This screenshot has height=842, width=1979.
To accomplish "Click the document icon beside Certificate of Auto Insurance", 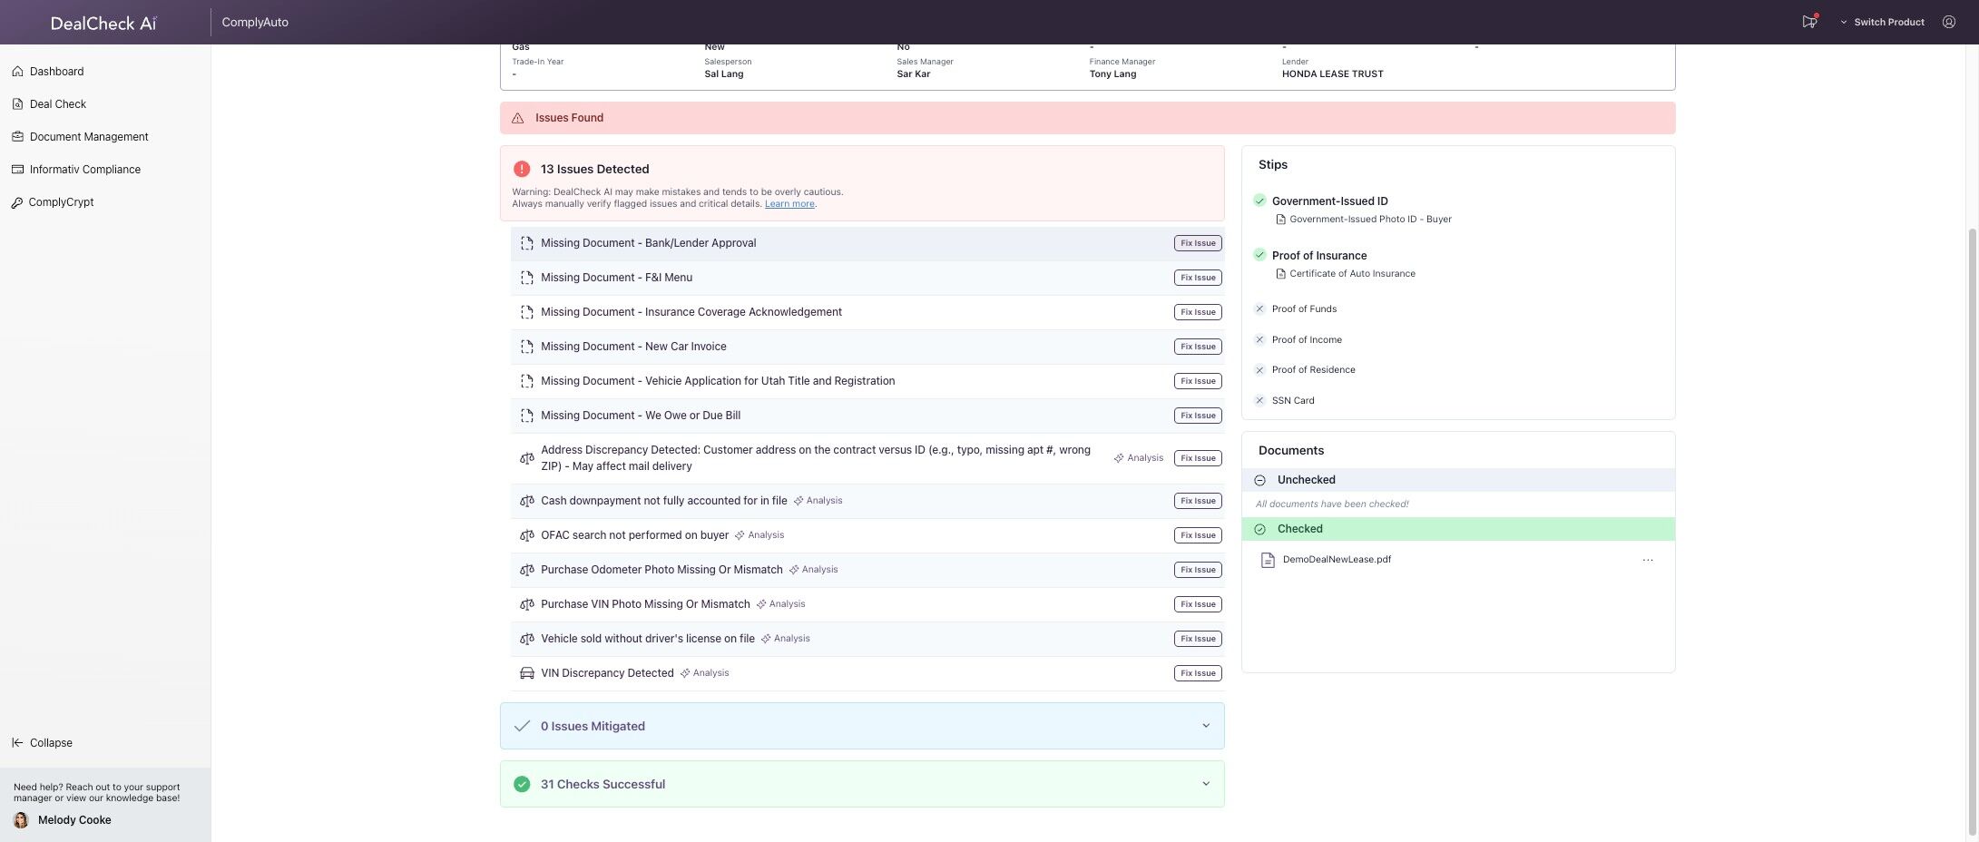I will point(1280,274).
